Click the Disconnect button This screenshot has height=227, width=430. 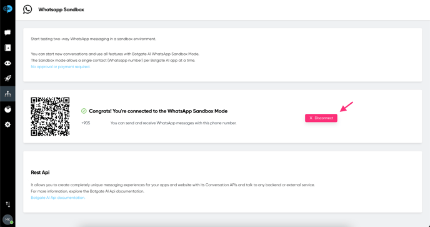[321, 118]
